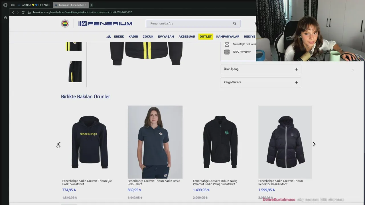Open a new browser tab with plus

92,5
